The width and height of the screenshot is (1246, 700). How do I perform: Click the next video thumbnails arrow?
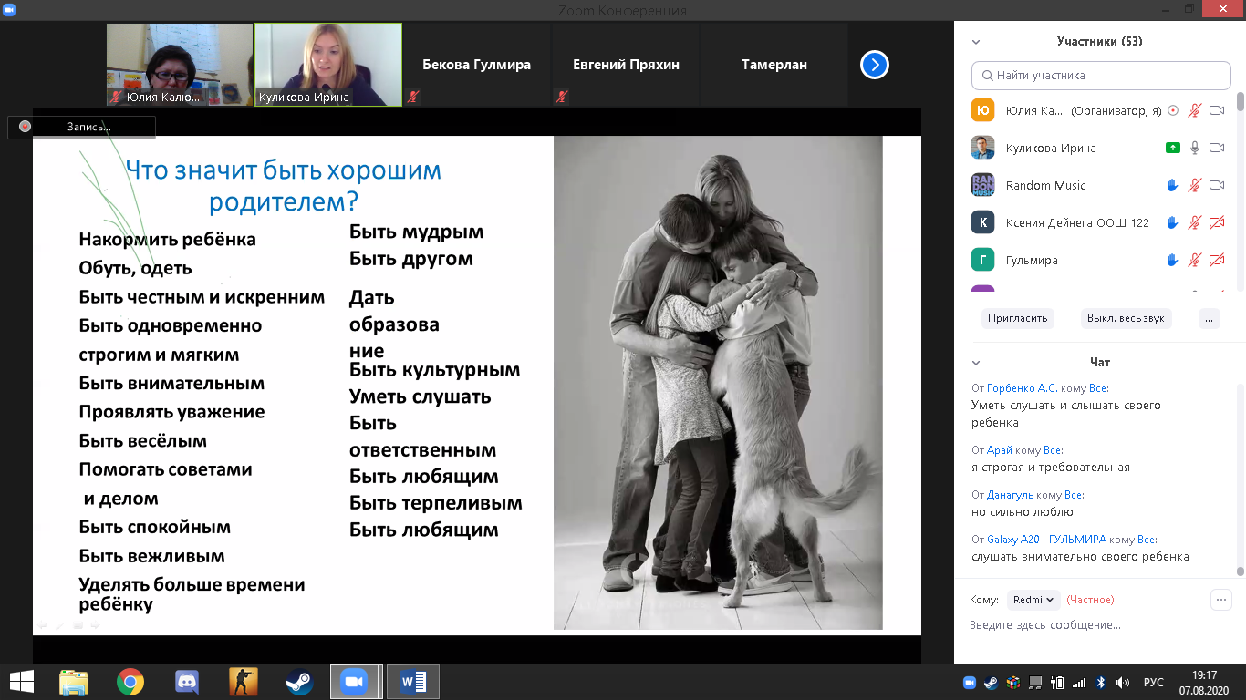(x=874, y=65)
